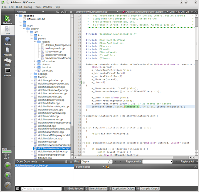Image resolution: width=199 pixels, height=192 pixels.
Task: Click the Type to locate field
Action: point(41,189)
